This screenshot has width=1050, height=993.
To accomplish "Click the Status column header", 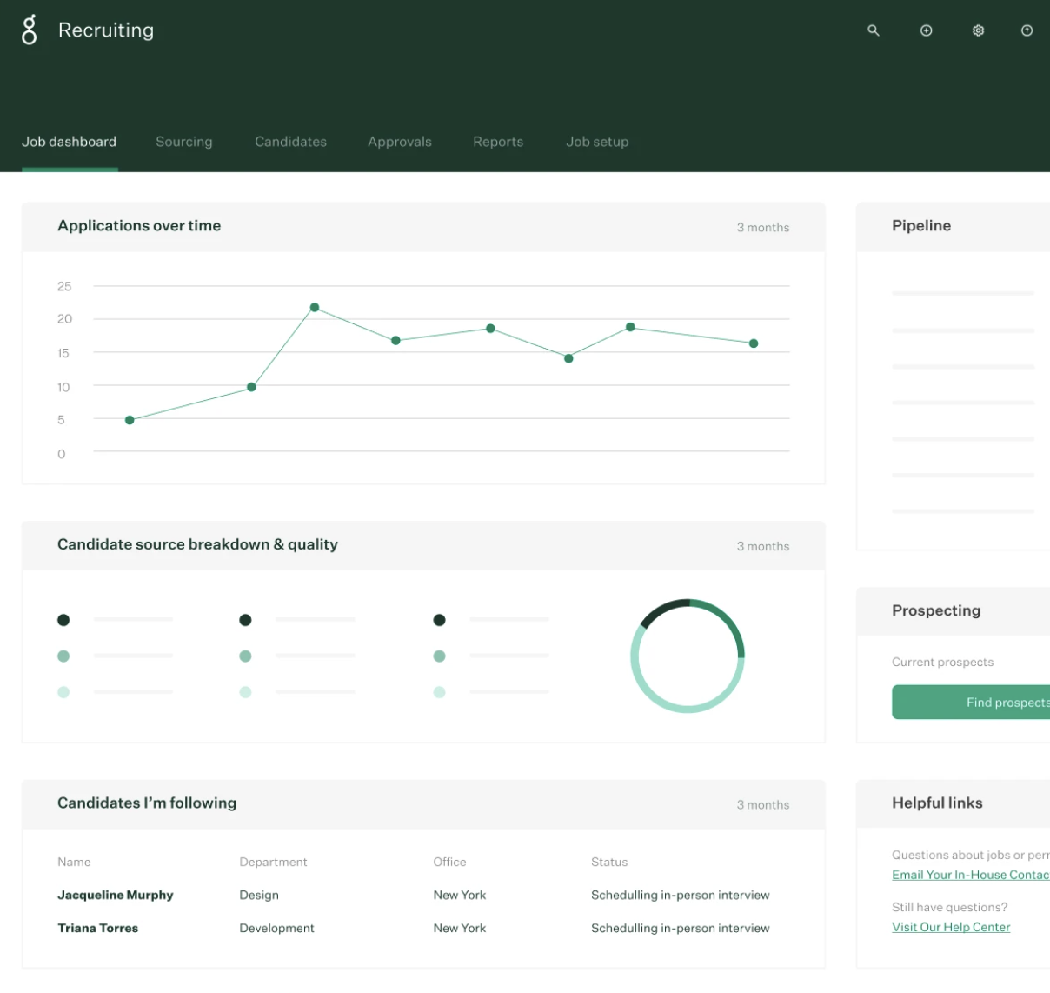I will (609, 862).
